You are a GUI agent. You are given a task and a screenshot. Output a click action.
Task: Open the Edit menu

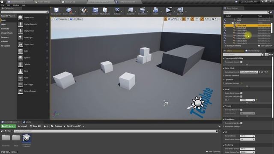[9, 5]
